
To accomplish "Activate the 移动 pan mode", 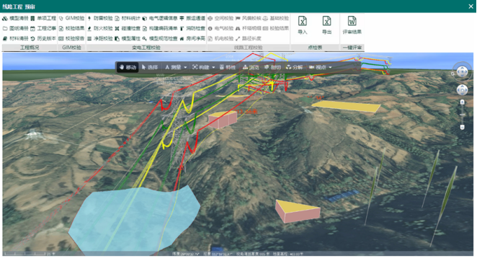I will coord(128,67).
